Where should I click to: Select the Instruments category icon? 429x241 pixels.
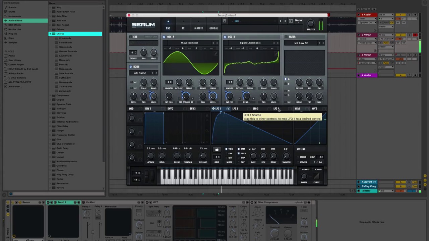coord(6,16)
